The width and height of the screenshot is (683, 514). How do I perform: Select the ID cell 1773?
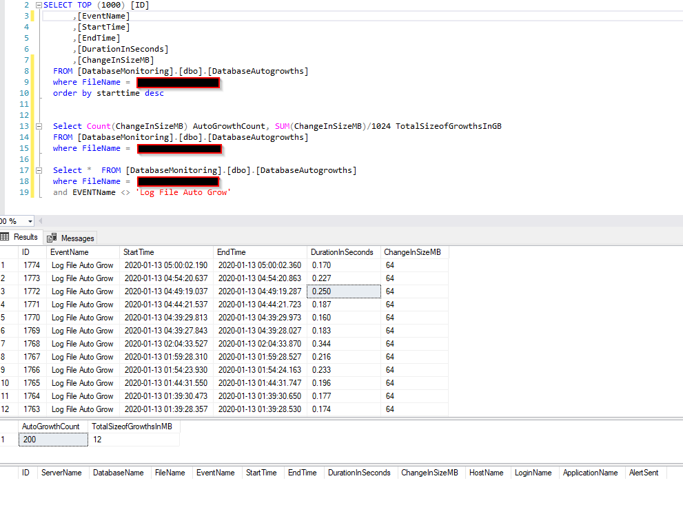[x=32, y=278]
